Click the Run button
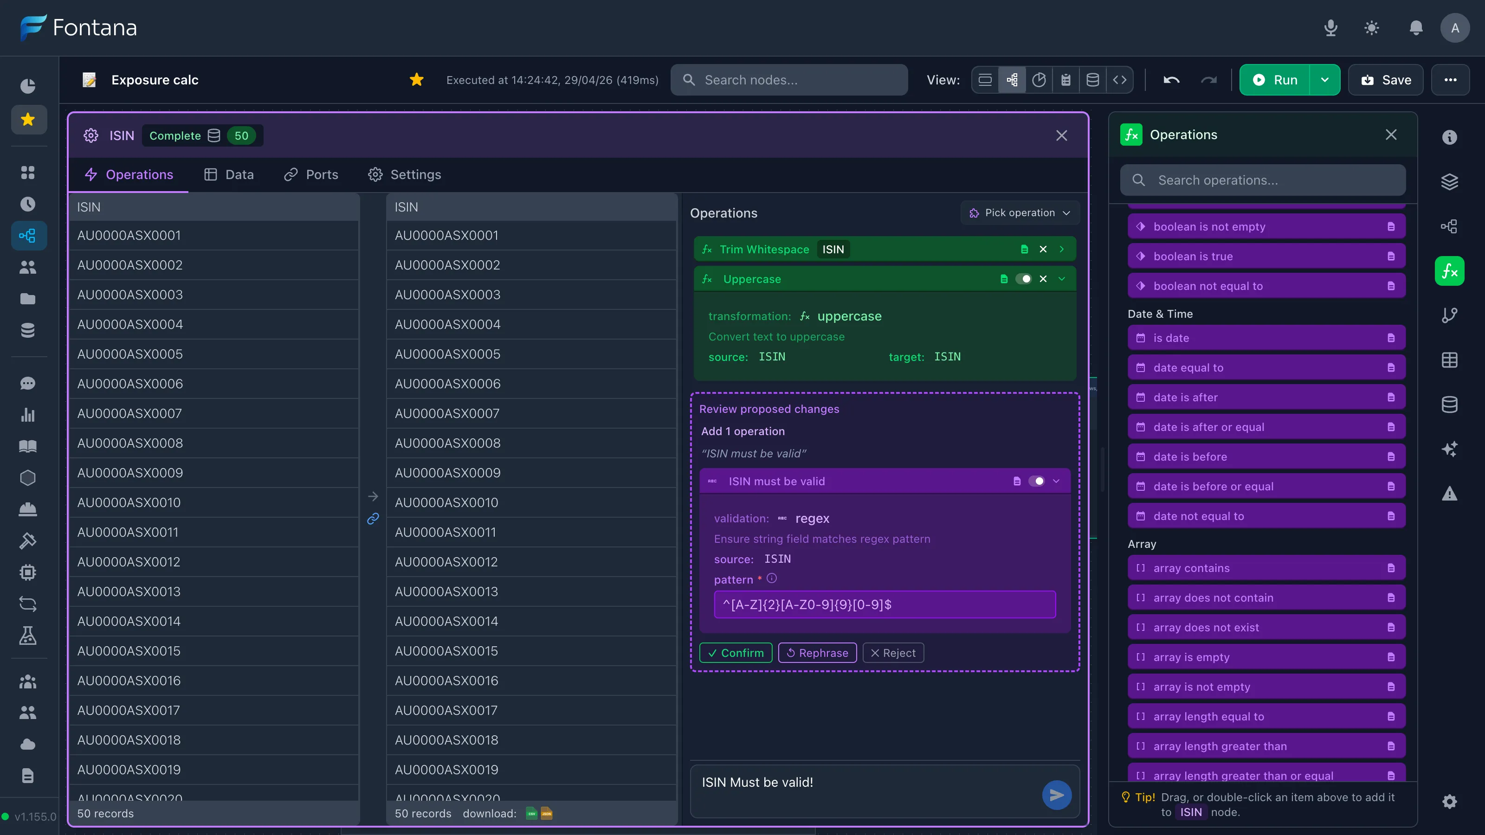 pyautogui.click(x=1275, y=79)
